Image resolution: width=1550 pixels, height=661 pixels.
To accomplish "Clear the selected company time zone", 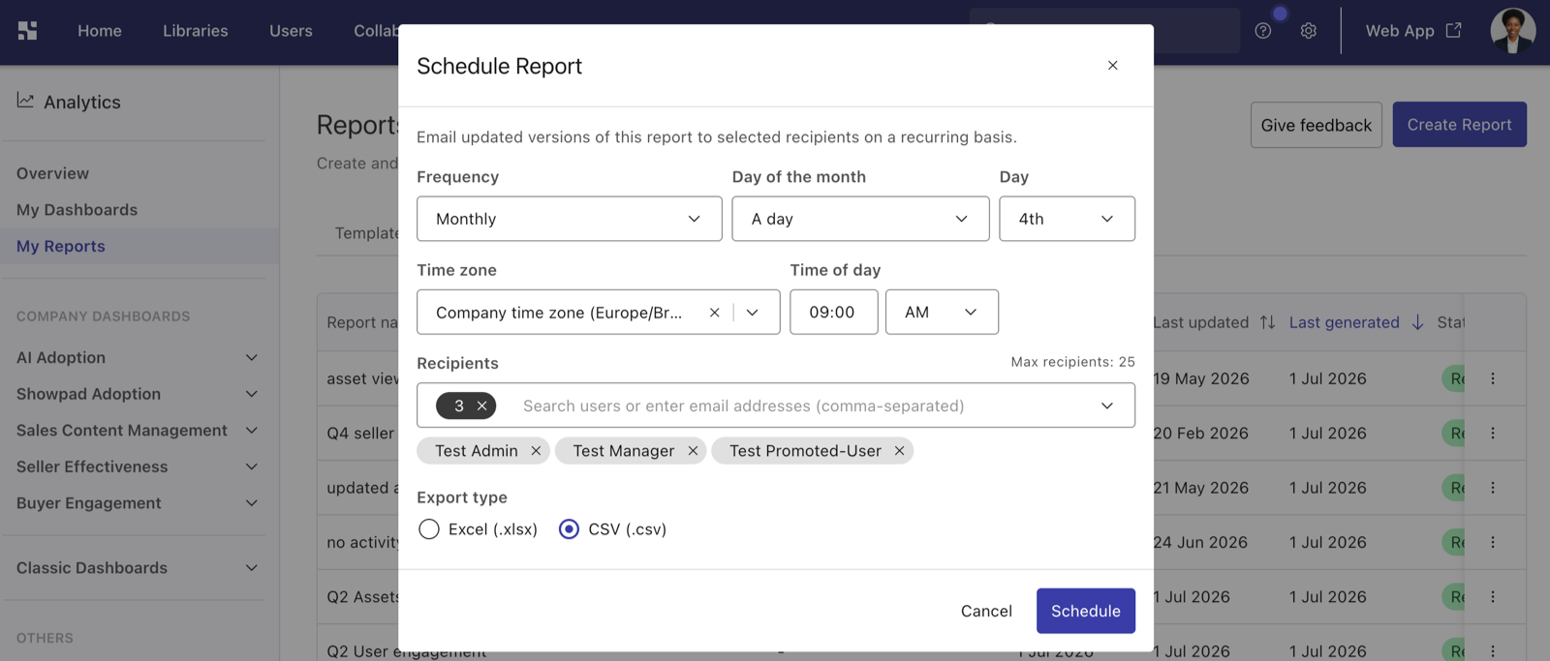I will pos(714,313).
